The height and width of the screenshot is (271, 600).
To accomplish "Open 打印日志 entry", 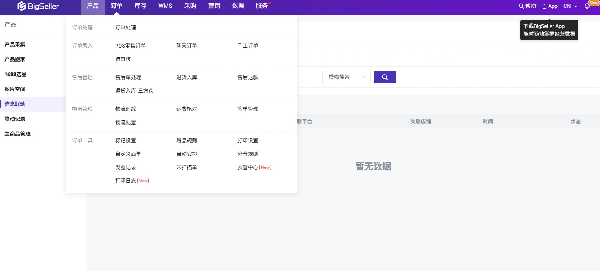I will click(x=126, y=181).
